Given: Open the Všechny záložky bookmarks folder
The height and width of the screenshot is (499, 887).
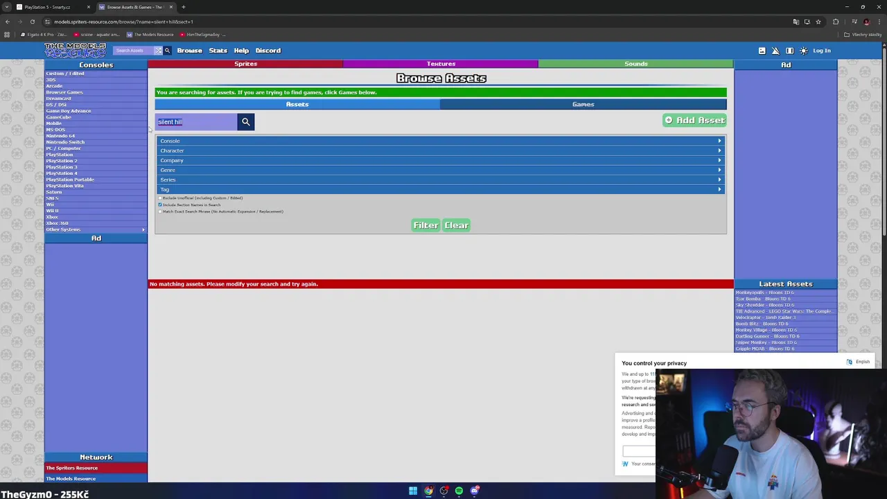Looking at the screenshot, I should point(863,35).
